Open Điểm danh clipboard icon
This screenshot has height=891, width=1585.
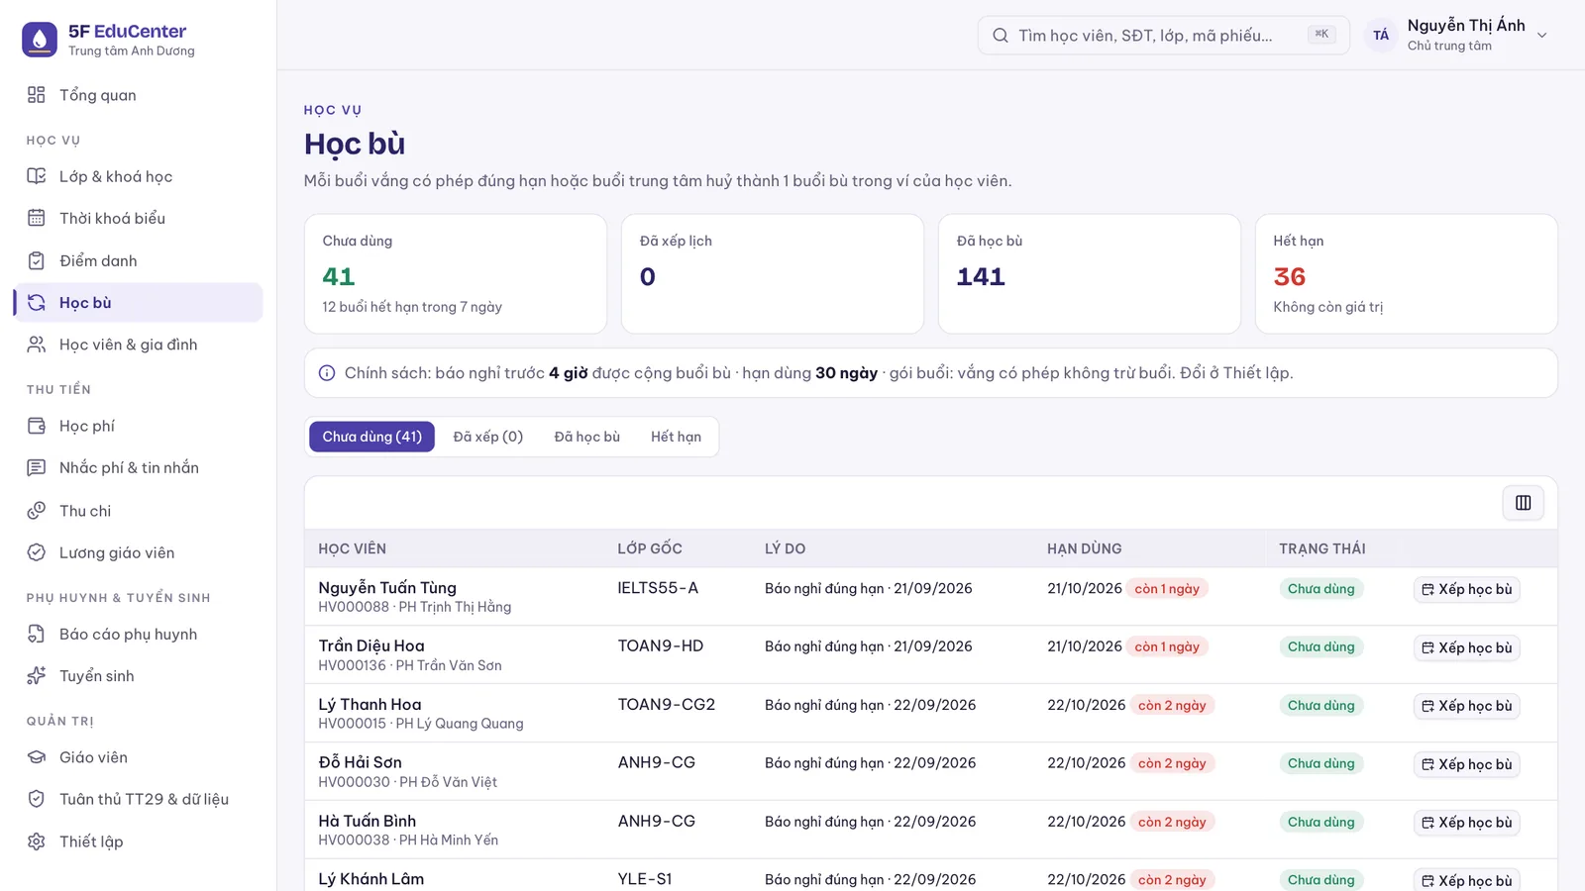[37, 260]
